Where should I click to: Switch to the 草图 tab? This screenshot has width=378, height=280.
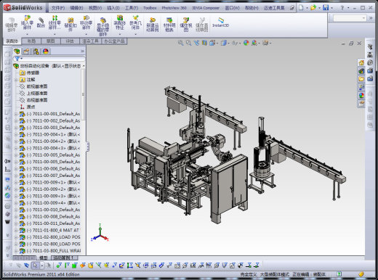(50, 41)
